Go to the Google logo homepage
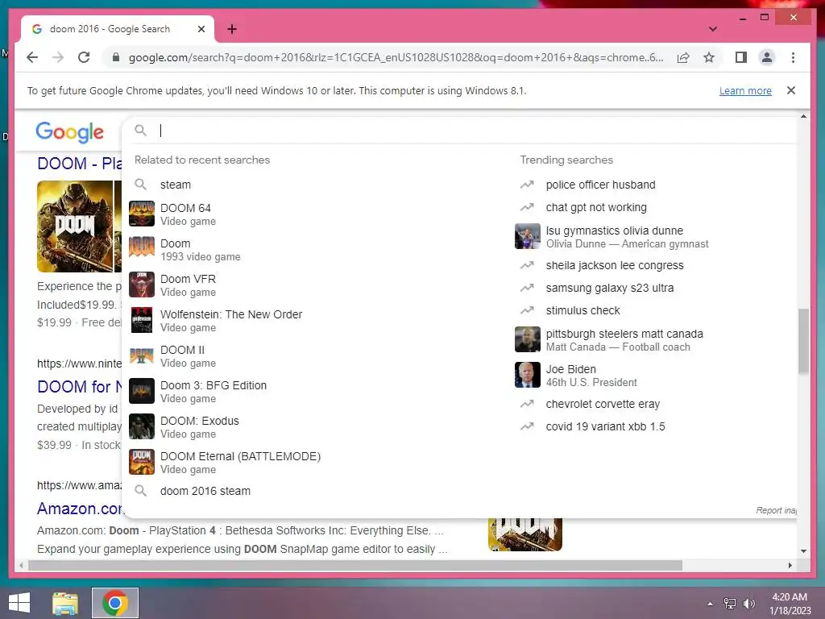The width and height of the screenshot is (825, 619). pyautogui.click(x=69, y=131)
